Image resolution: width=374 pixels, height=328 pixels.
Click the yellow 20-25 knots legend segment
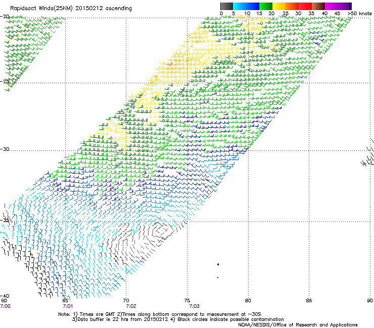279,6
